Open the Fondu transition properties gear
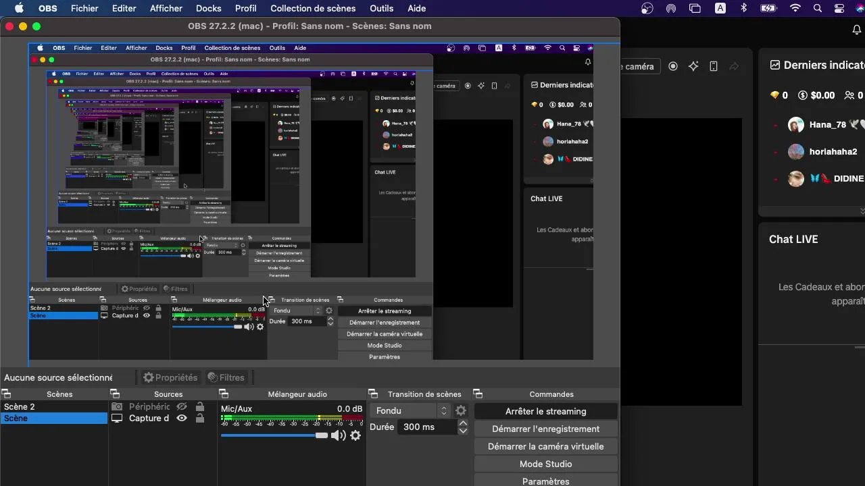 (x=461, y=410)
